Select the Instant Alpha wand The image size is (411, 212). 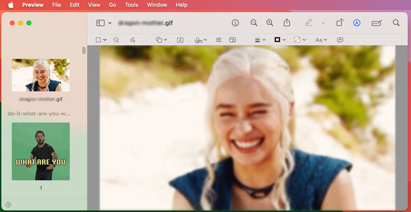click(116, 40)
